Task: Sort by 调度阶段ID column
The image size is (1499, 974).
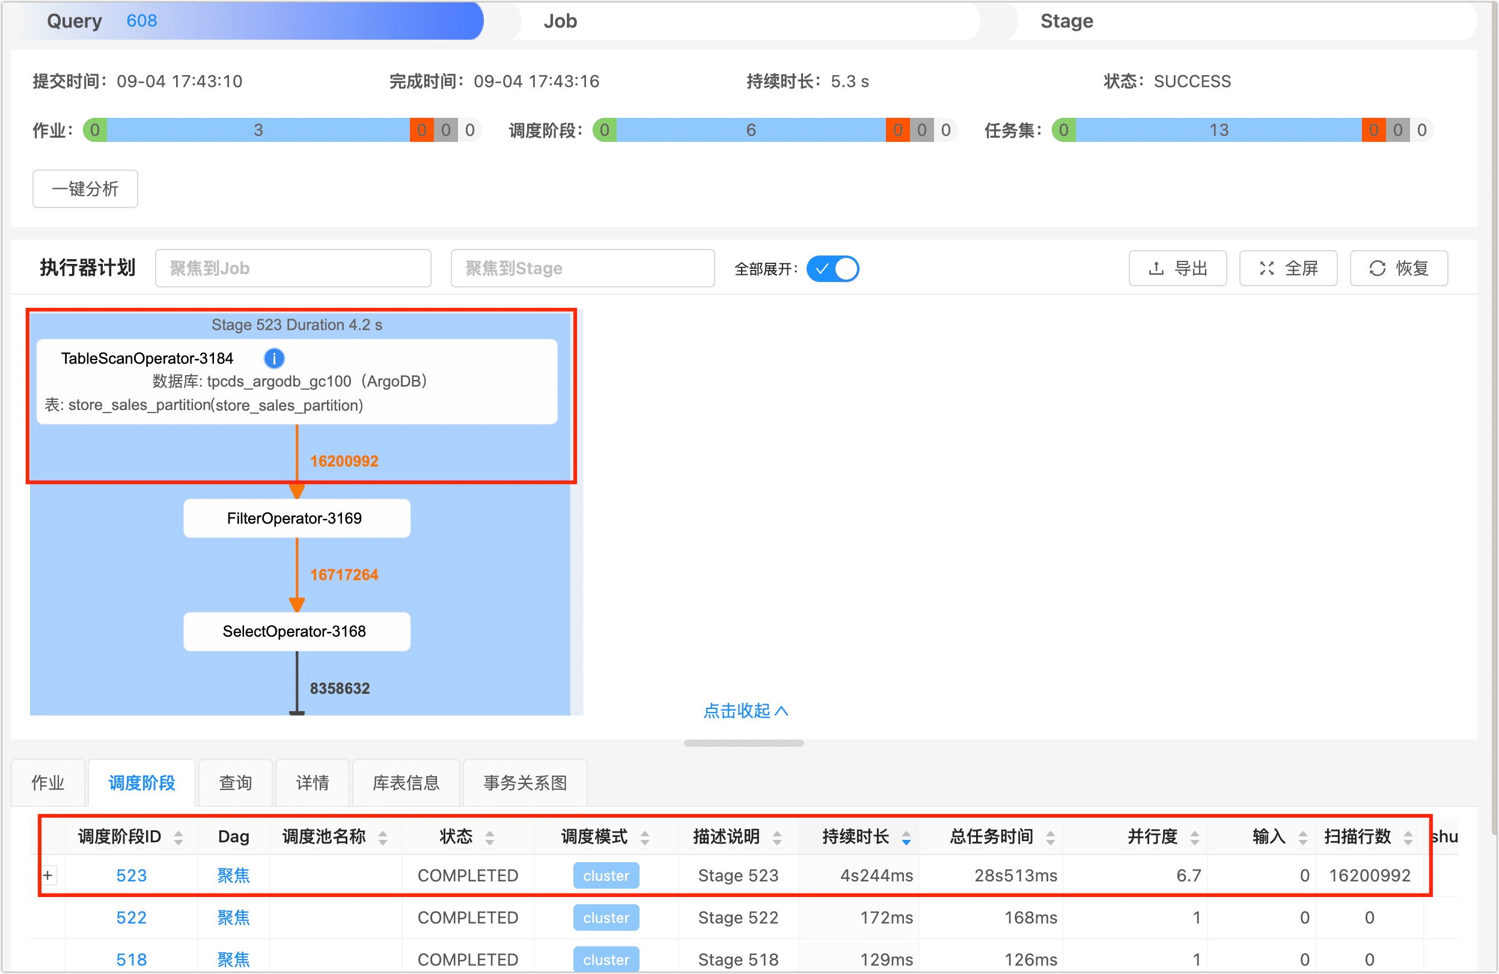Action: pyautogui.click(x=179, y=838)
